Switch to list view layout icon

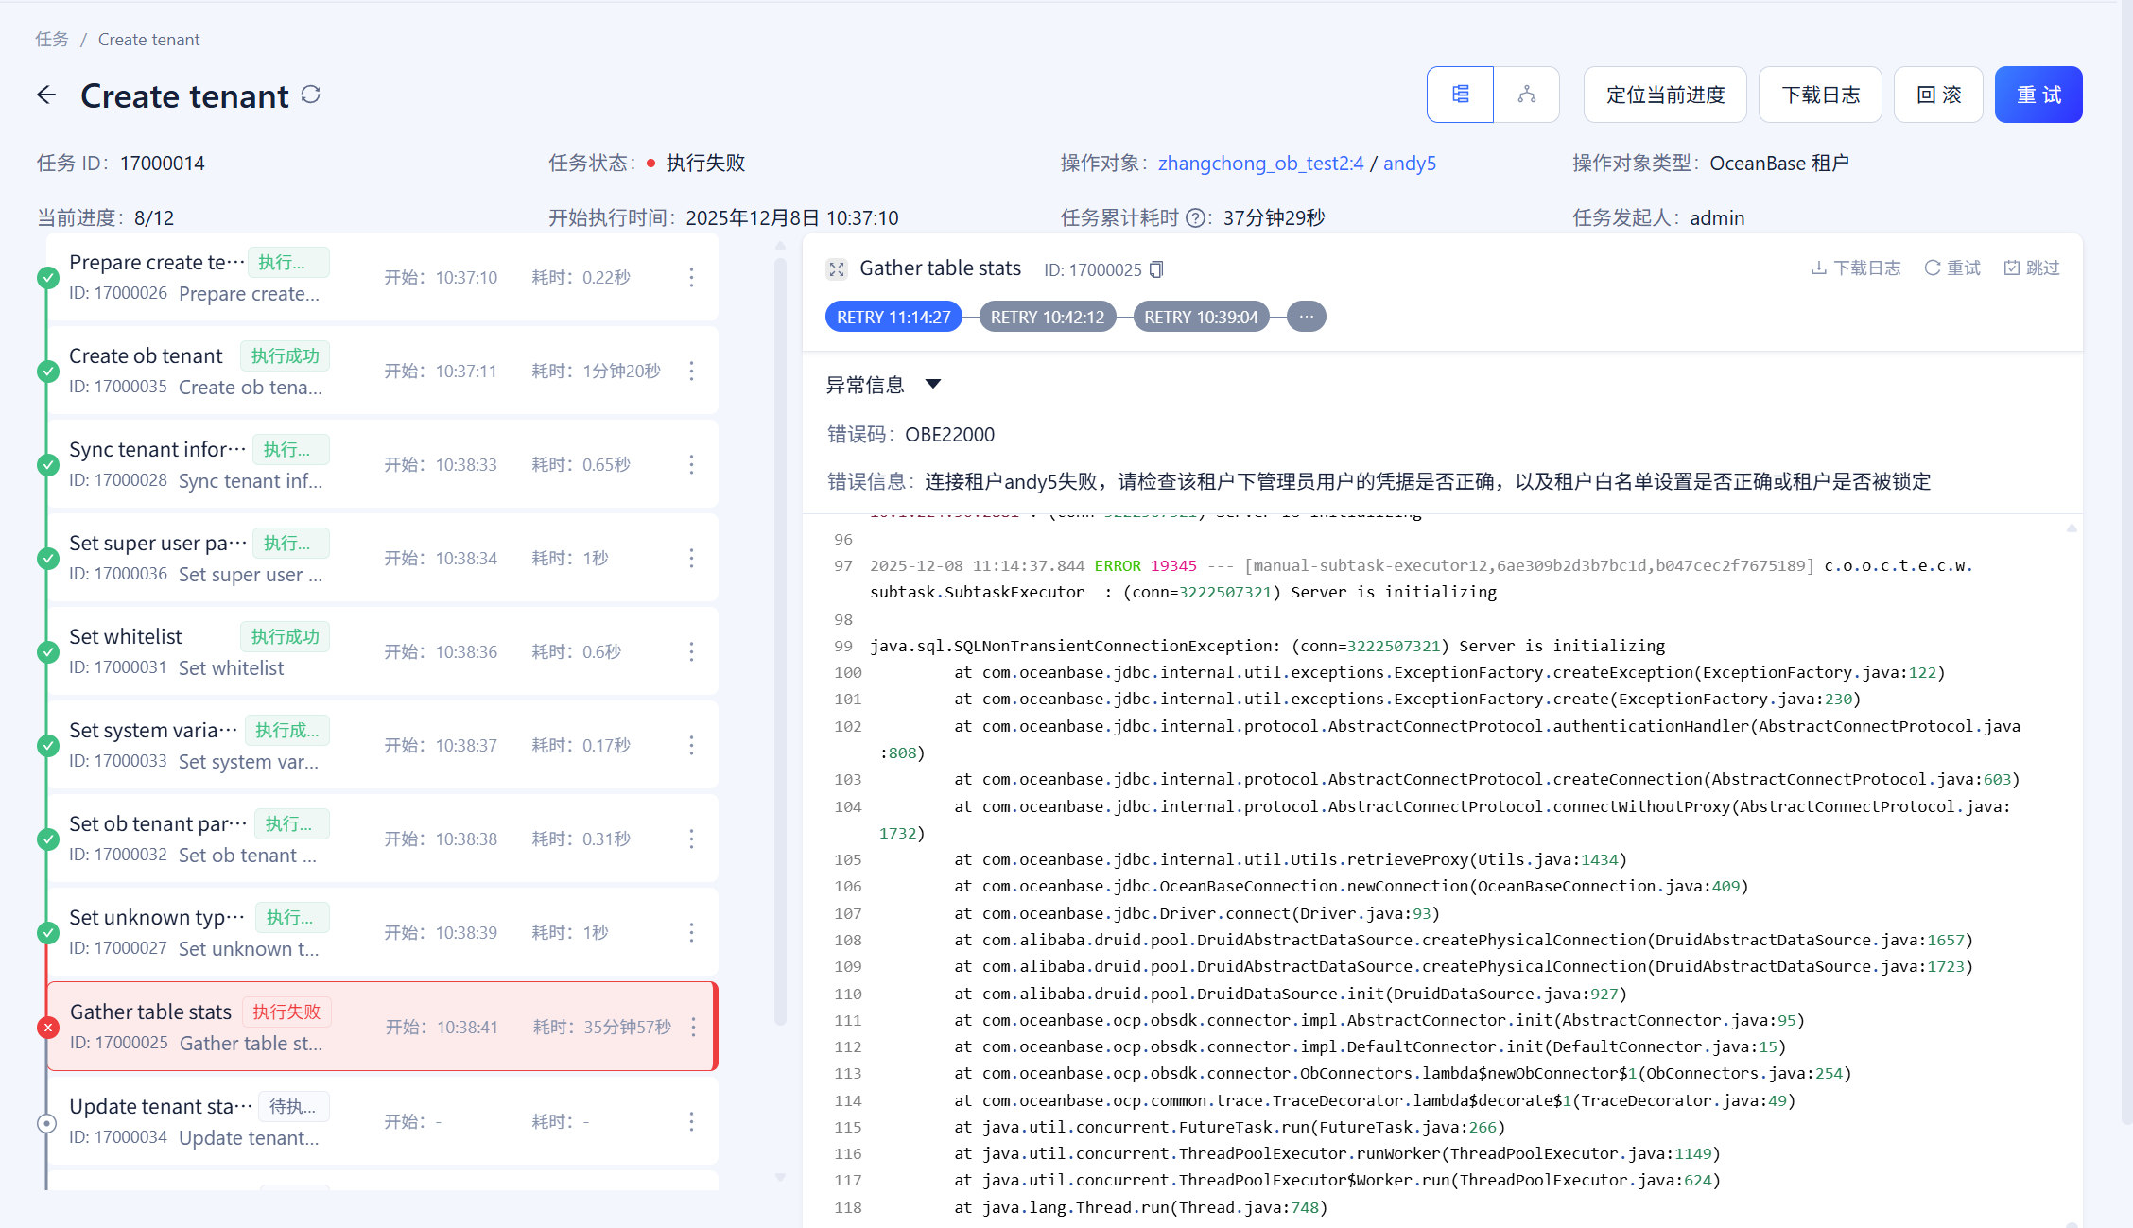point(1460,95)
